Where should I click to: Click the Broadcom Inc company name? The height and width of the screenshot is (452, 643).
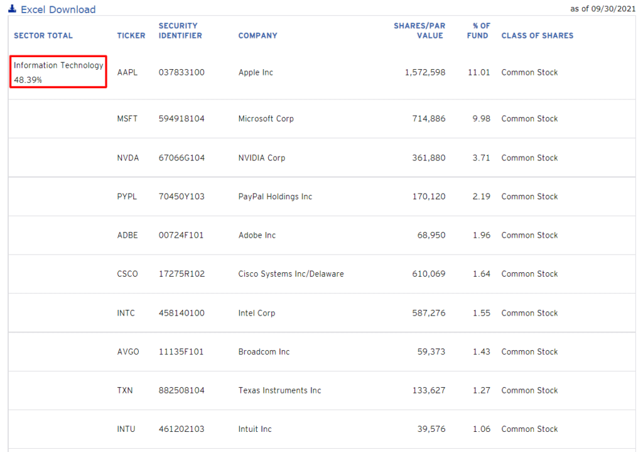(264, 352)
